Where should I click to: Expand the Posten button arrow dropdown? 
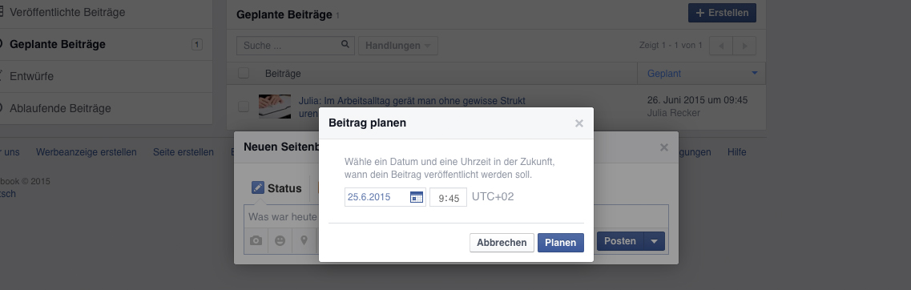(654, 241)
